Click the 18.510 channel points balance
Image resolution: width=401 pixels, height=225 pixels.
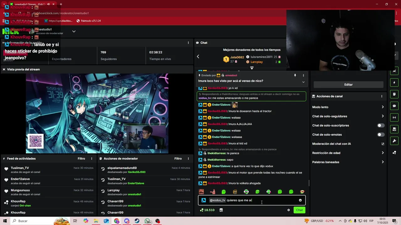[x=207, y=210]
